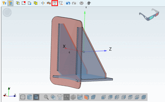
Task: Click the grey redo arrow
Action: point(74,3)
